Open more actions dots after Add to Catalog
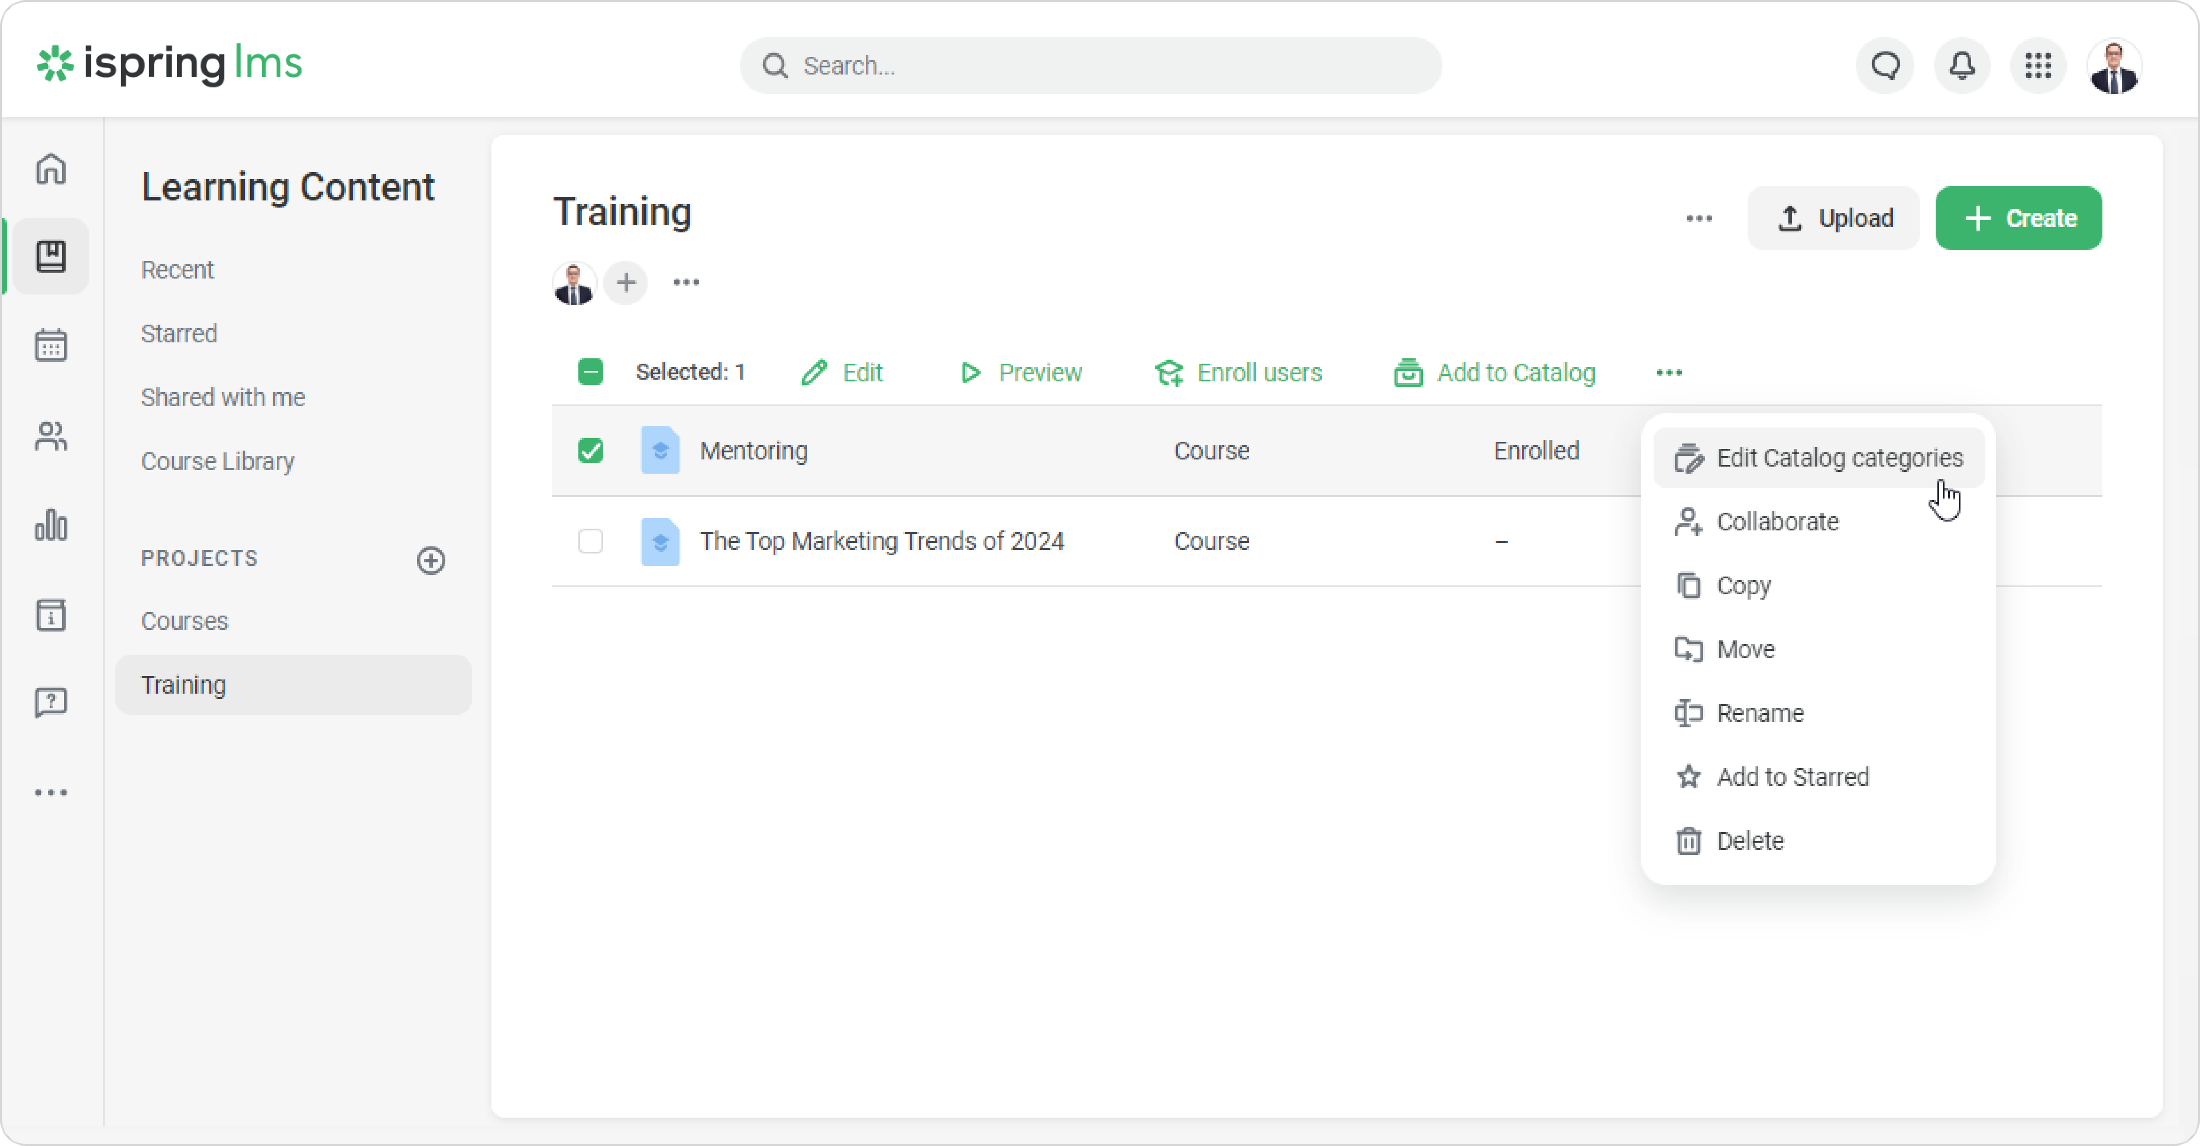Viewport: 2200px width, 1146px height. click(1669, 373)
